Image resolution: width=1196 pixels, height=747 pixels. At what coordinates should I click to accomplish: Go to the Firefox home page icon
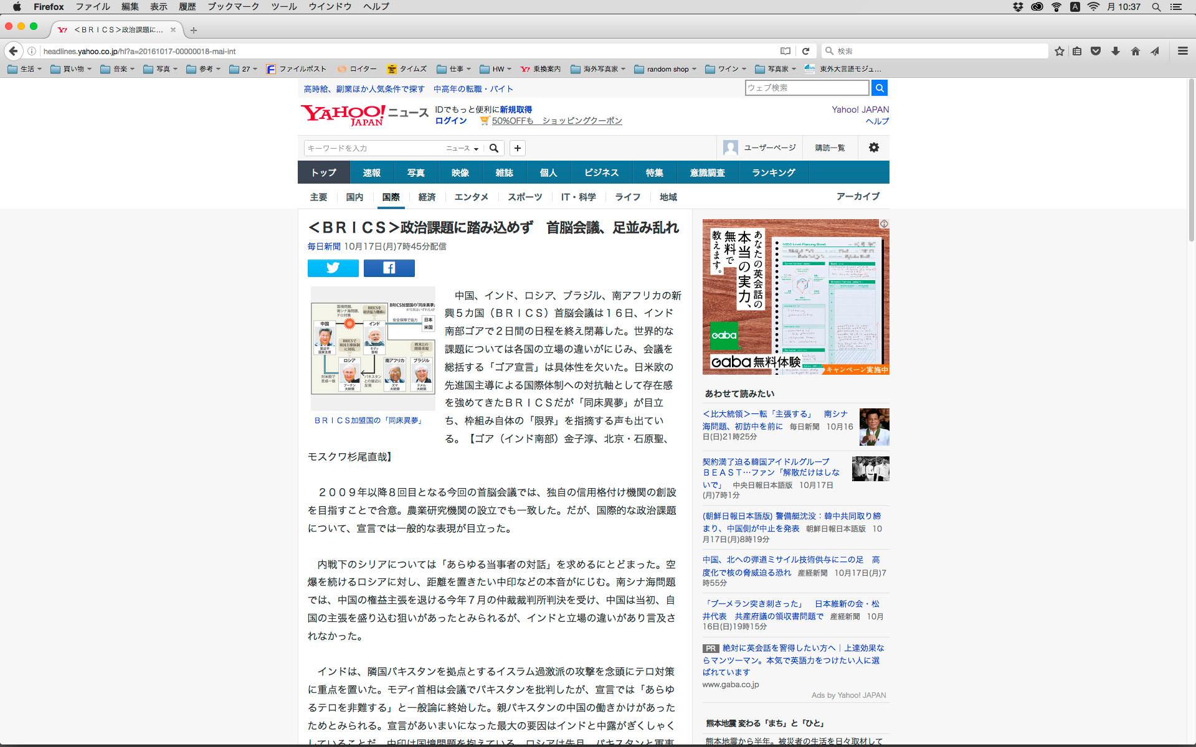[x=1135, y=51]
